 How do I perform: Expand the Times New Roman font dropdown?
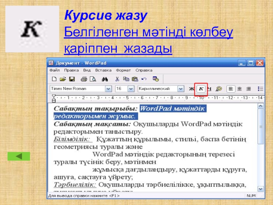point(108,89)
